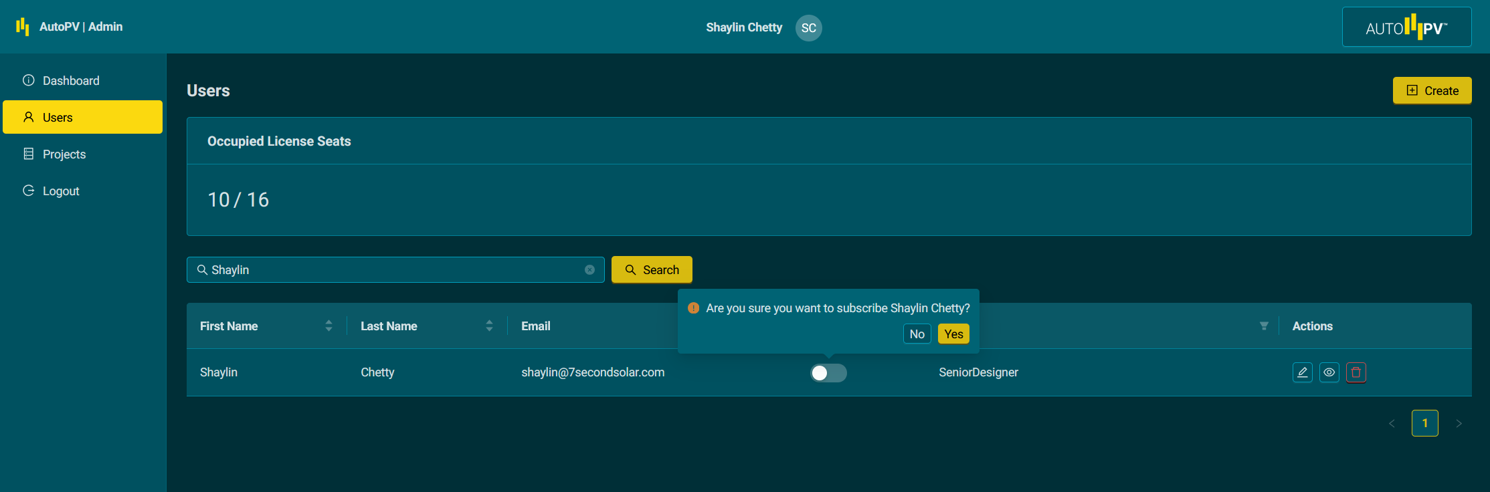Open Dashboard from the sidebar
The image size is (1490, 492).
(x=71, y=81)
